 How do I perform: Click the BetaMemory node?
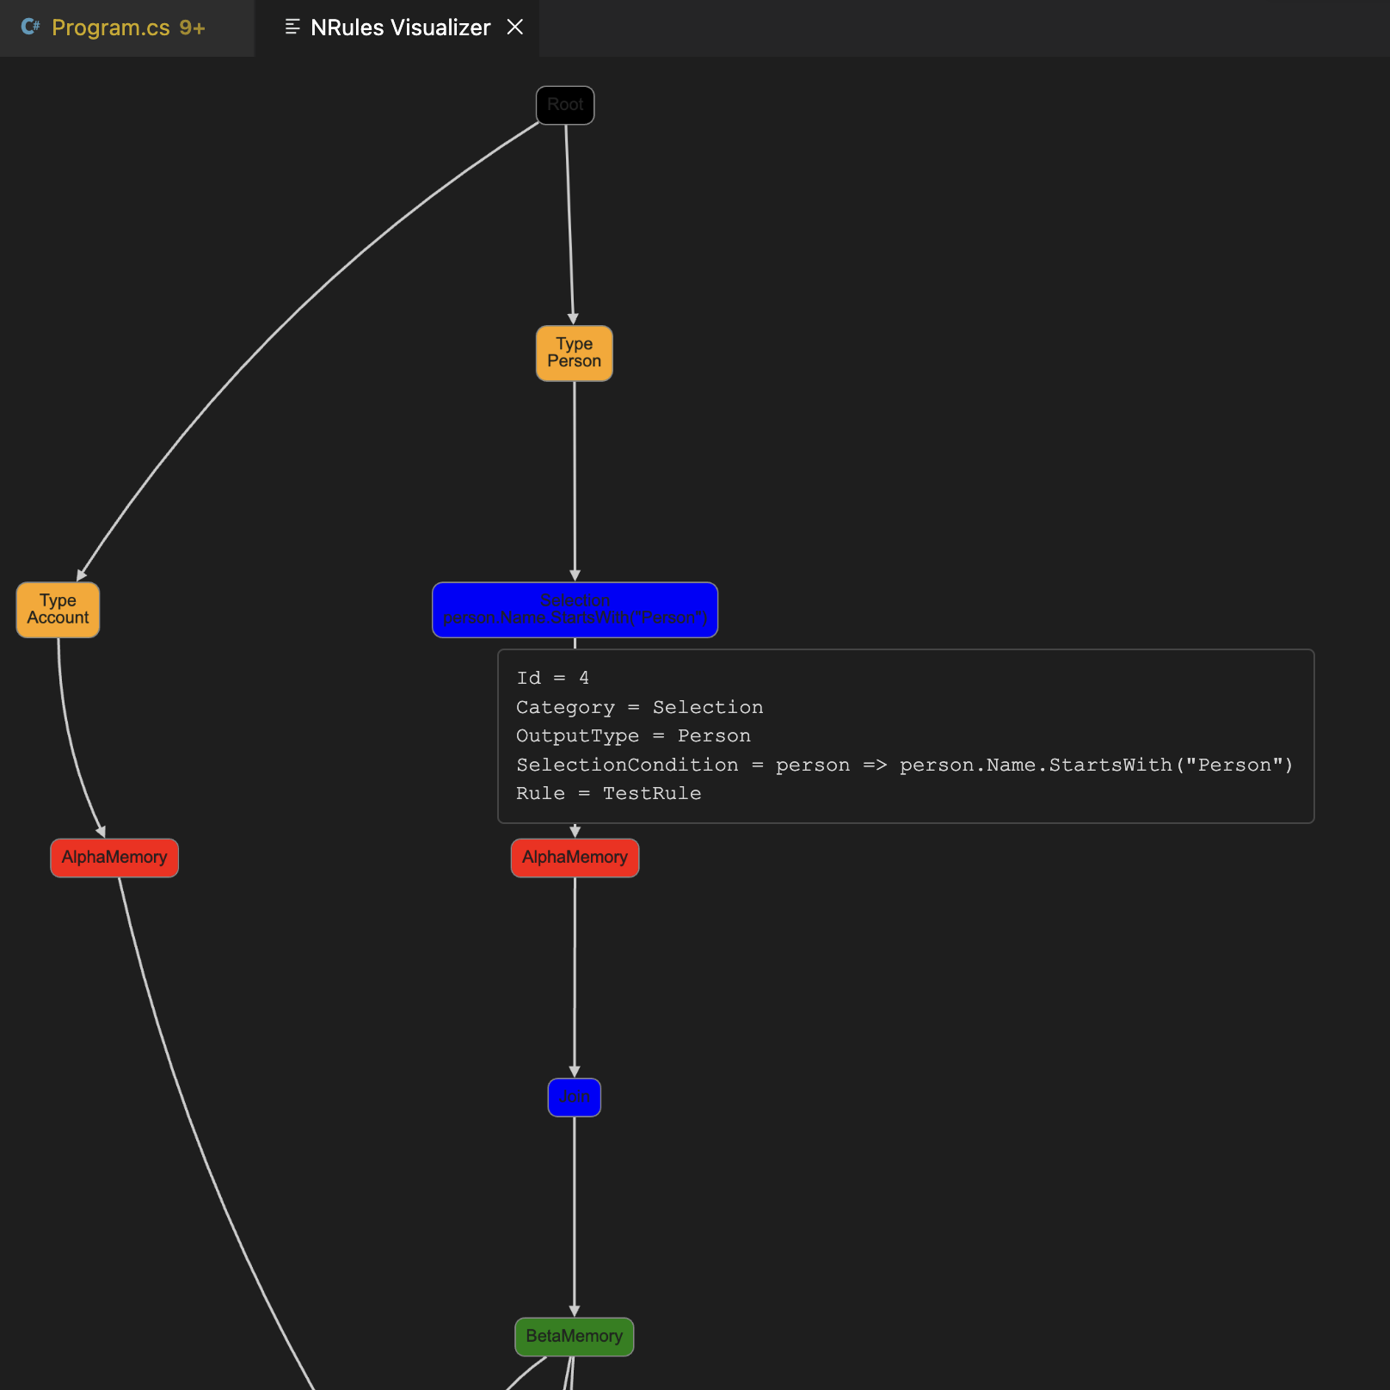(x=575, y=1336)
